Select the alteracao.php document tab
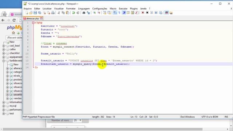233x131 pixels. tap(32, 19)
